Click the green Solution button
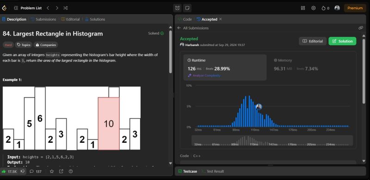The width and height of the screenshot is (370, 180). point(342,41)
